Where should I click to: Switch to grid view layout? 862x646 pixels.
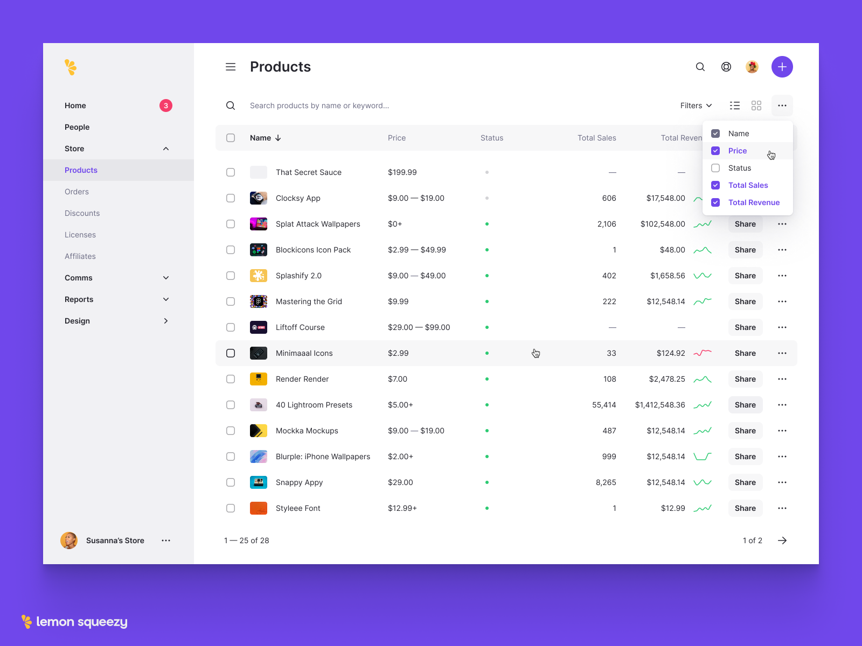[756, 106]
